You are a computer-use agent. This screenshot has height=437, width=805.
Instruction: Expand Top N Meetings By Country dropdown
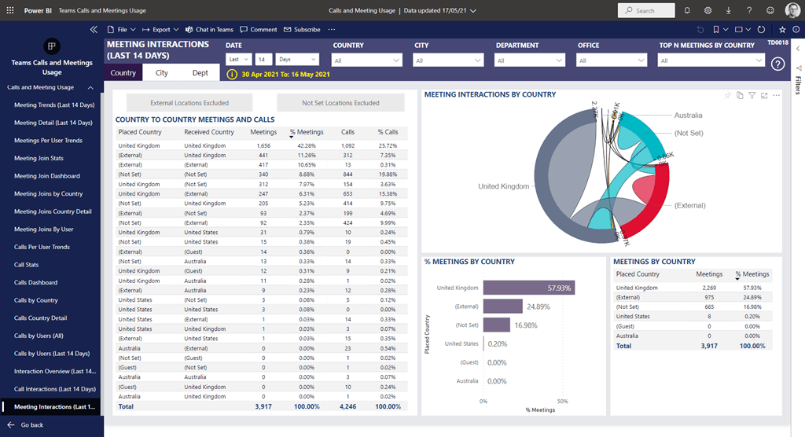pyautogui.click(x=711, y=61)
